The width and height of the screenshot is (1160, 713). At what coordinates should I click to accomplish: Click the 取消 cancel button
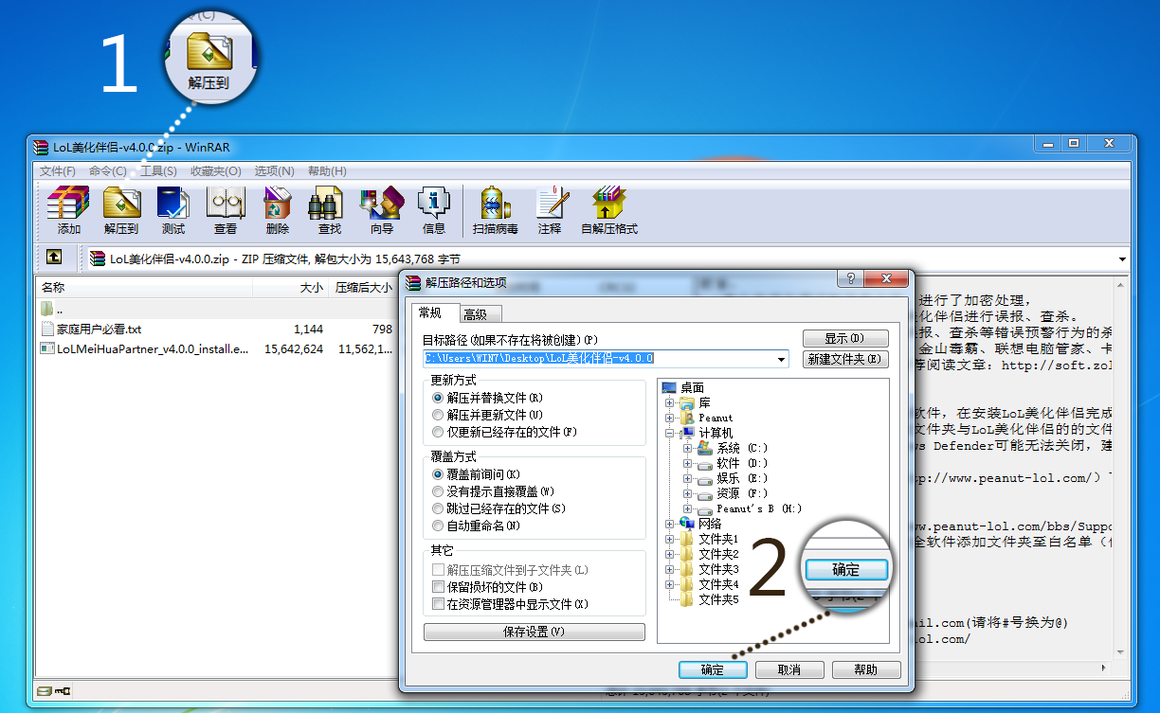[789, 669]
